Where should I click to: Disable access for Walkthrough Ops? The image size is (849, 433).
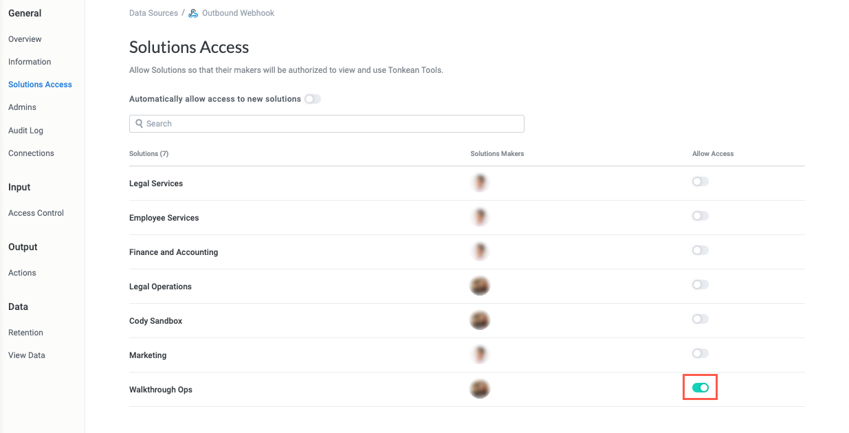(700, 388)
